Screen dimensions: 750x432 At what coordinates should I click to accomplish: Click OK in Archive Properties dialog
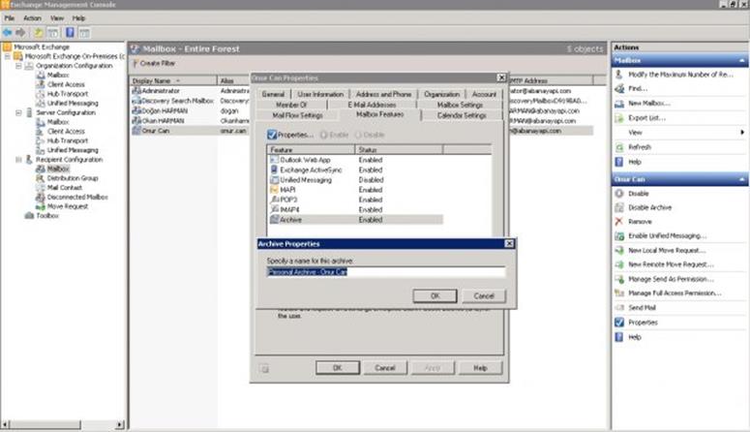(435, 296)
